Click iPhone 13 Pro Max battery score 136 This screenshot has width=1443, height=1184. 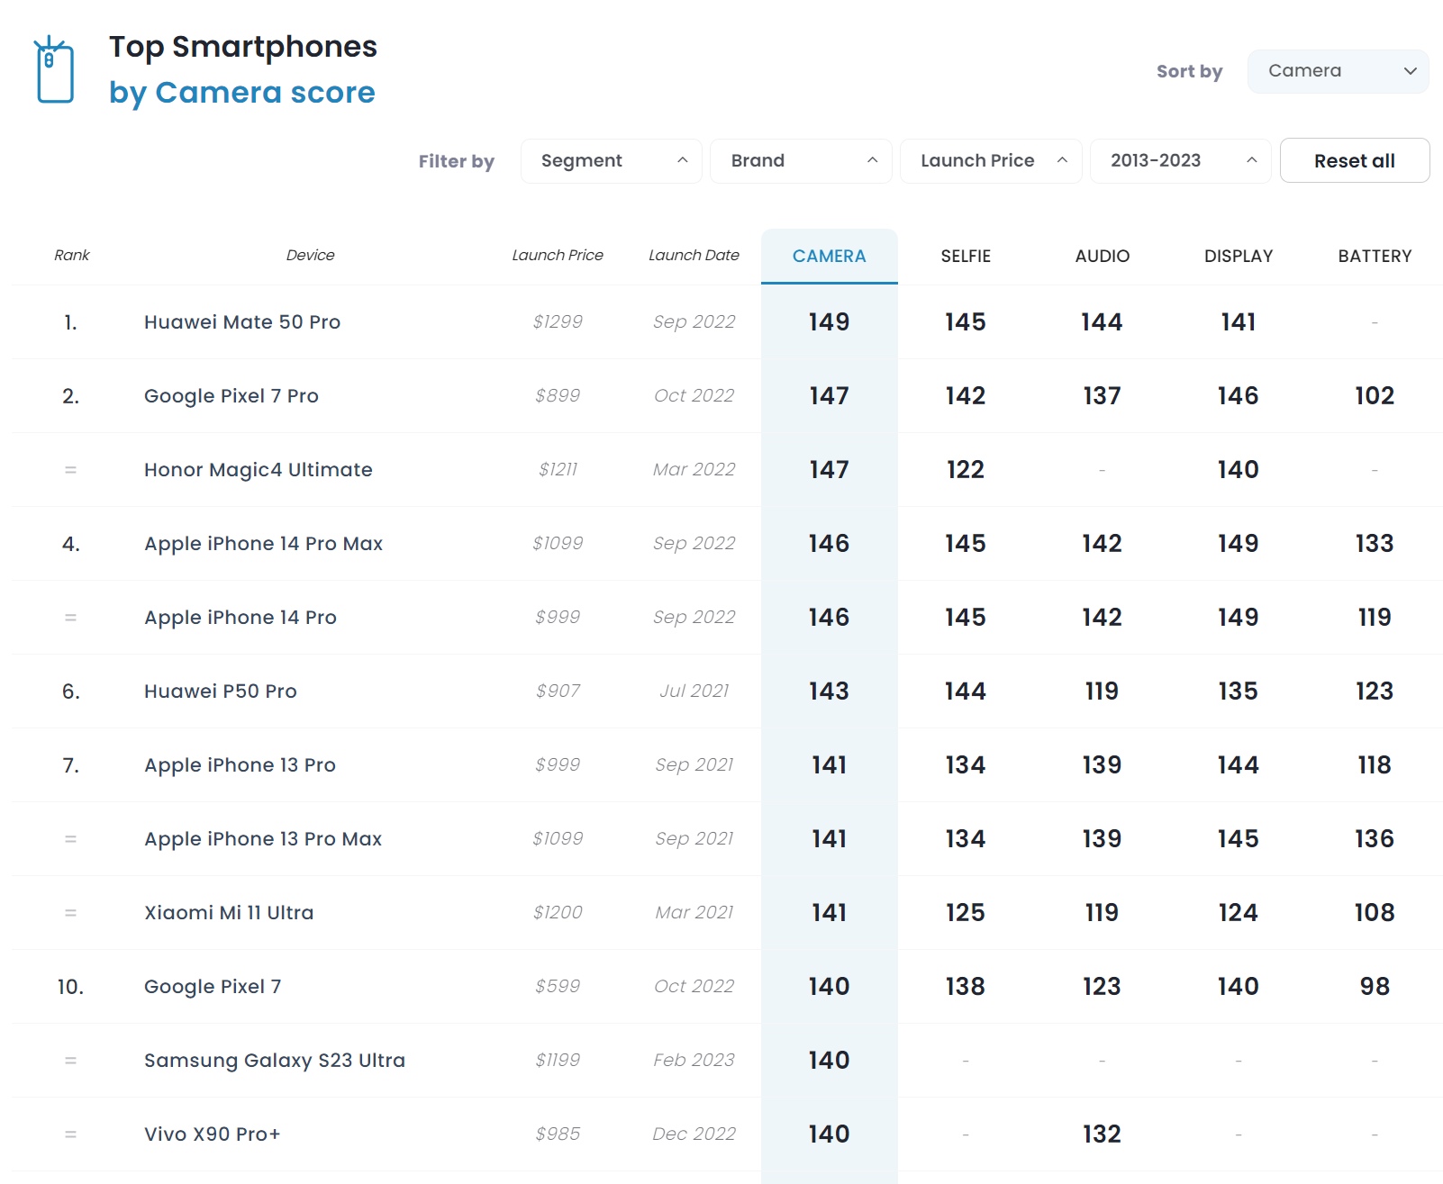click(x=1375, y=839)
